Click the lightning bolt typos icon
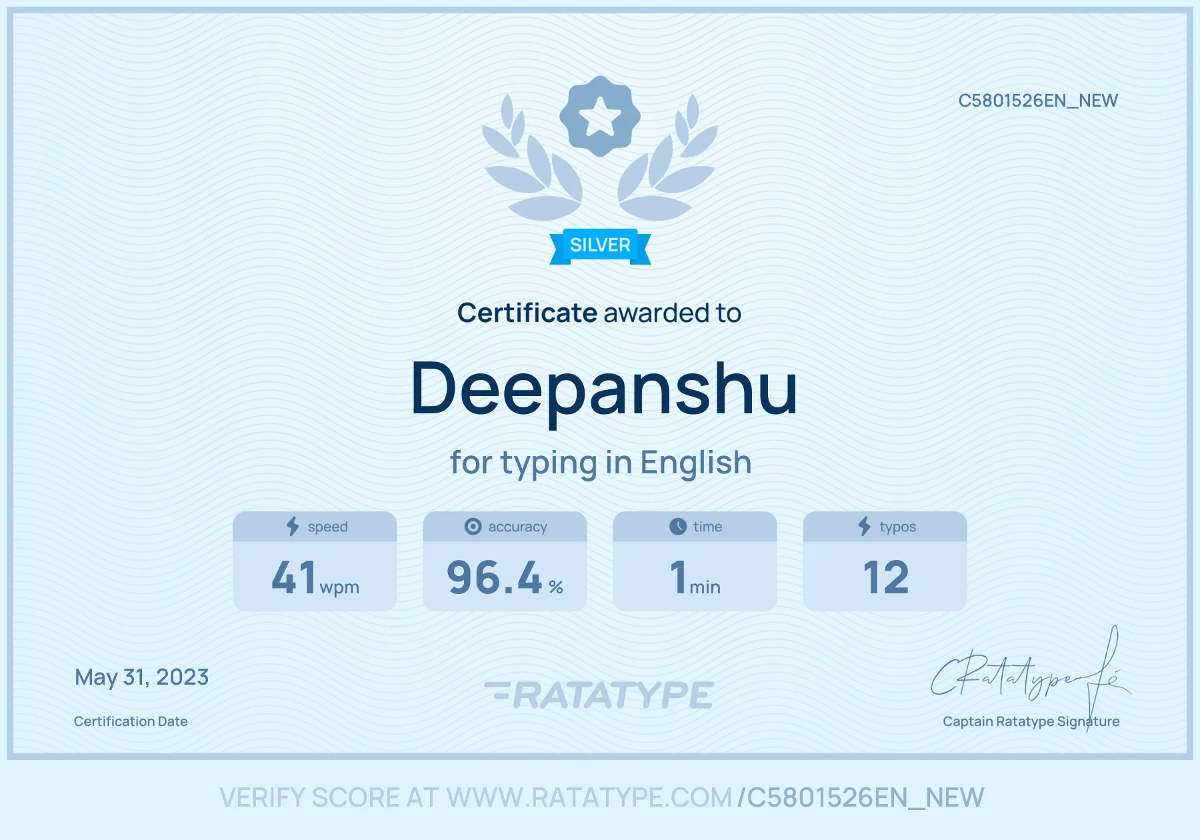This screenshot has height=840, width=1200. pos(865,526)
